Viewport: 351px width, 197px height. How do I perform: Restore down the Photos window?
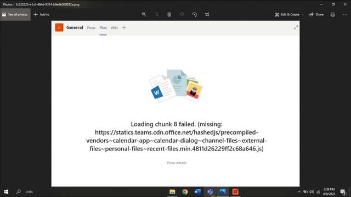click(x=333, y=4)
